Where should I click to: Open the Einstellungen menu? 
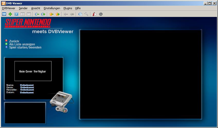[x=52, y=8]
